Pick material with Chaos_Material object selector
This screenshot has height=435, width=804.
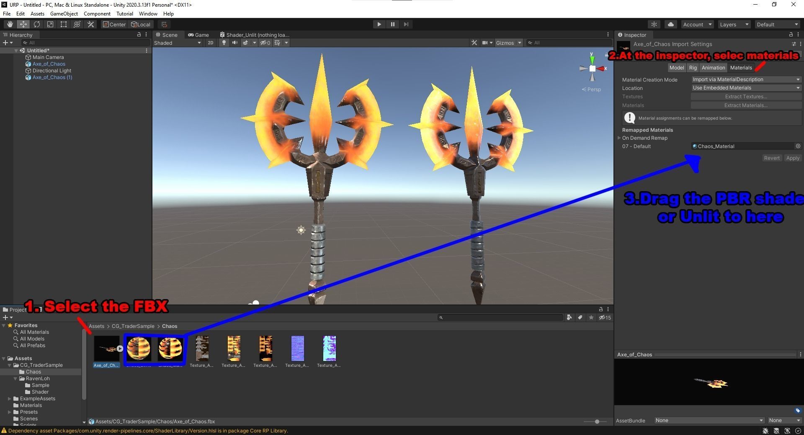tap(798, 146)
